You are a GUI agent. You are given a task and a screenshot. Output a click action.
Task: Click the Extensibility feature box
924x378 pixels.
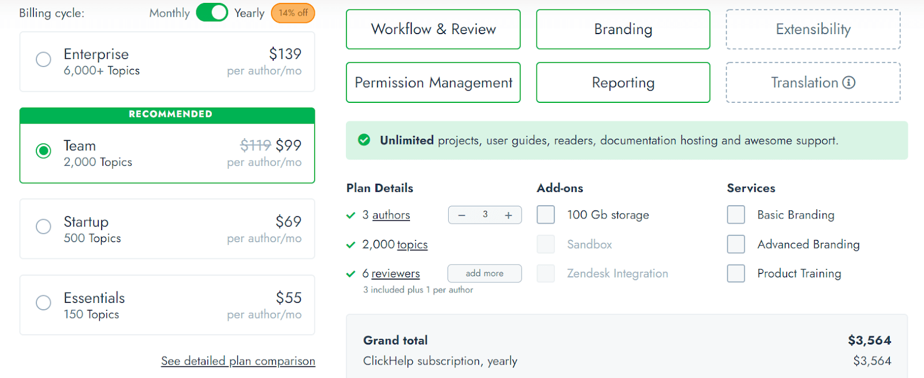click(813, 29)
